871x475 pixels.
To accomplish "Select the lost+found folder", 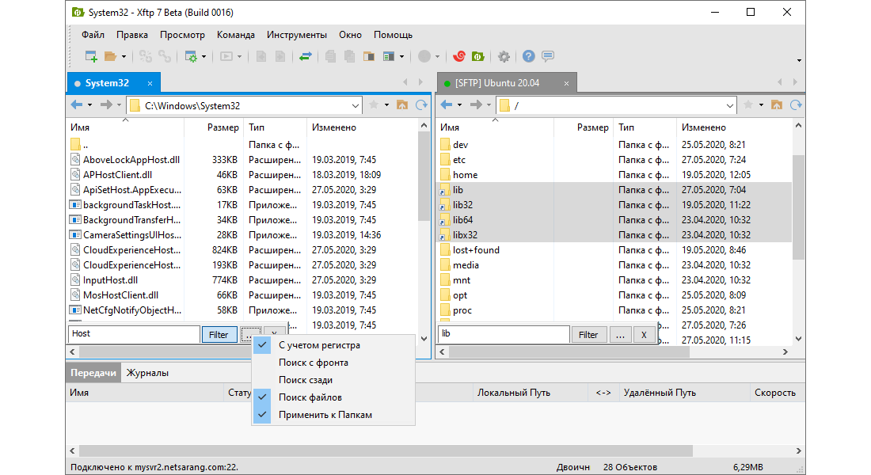I will pos(476,250).
